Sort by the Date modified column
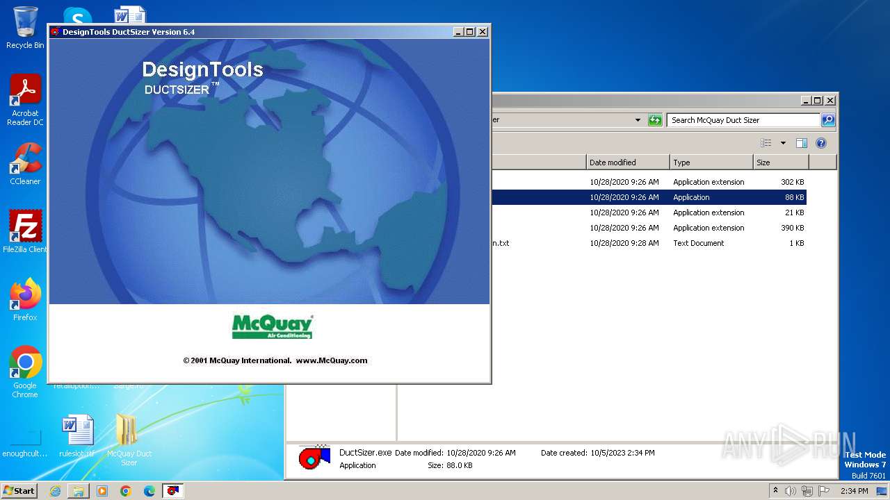Screen dimensions: 890x500 [628, 162]
